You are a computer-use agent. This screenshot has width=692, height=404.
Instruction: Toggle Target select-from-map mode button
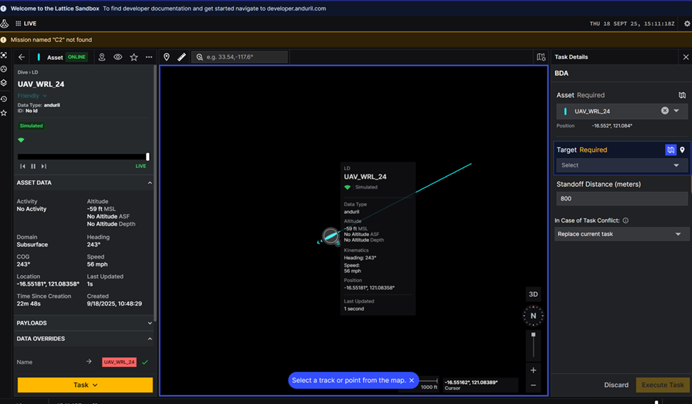pyautogui.click(x=671, y=150)
